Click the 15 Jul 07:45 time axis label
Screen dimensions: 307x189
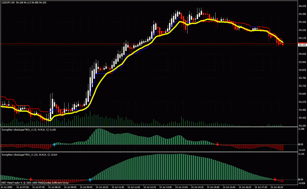click(39, 187)
